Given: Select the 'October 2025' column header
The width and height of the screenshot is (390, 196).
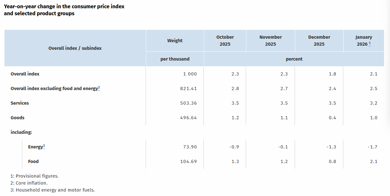Looking at the screenshot, I should [x=225, y=41].
